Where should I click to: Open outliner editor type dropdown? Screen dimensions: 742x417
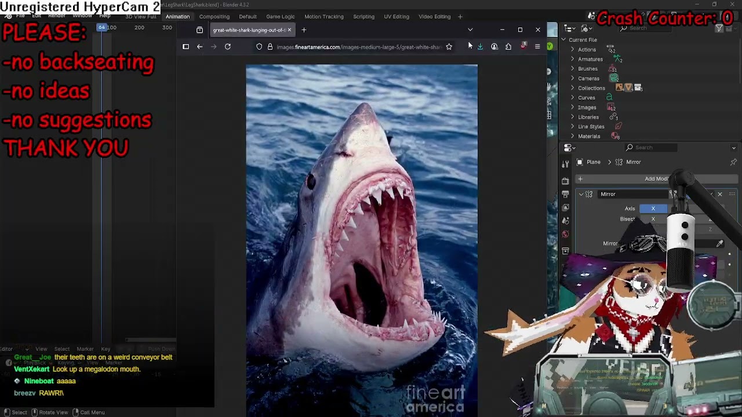571,28
